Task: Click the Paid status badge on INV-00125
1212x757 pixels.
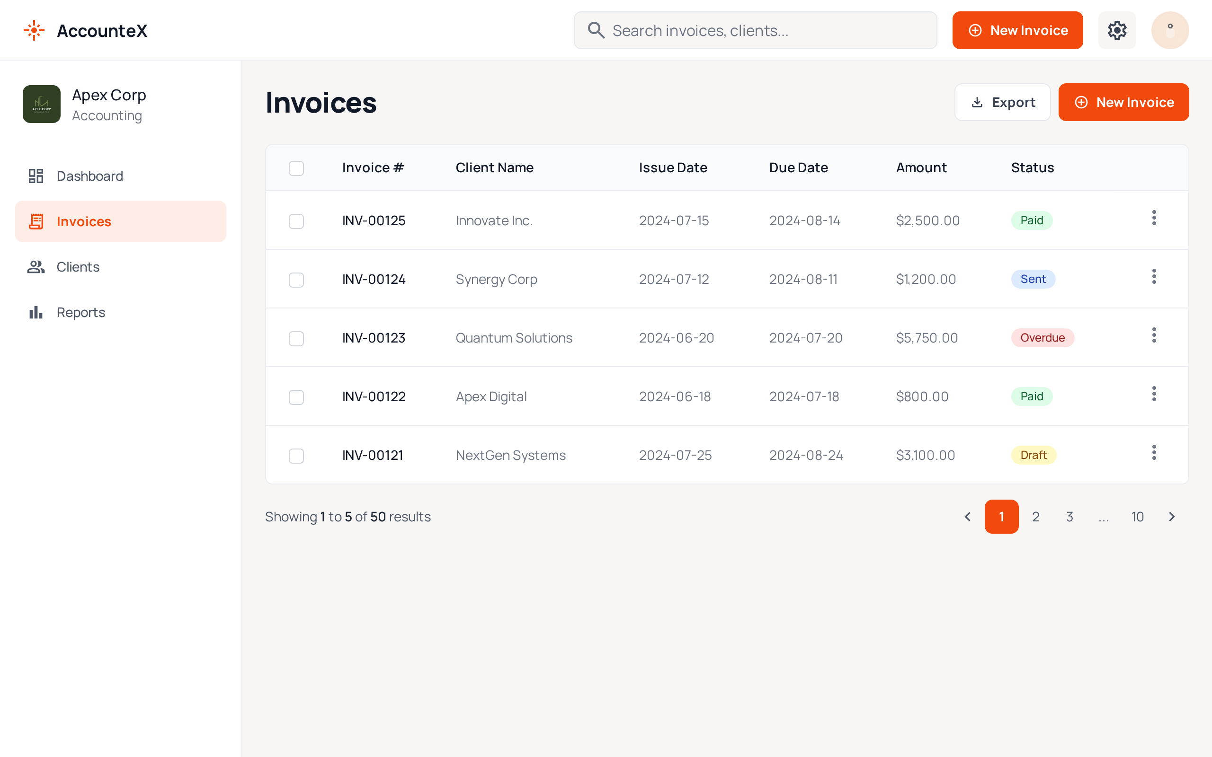Action: pyautogui.click(x=1031, y=220)
